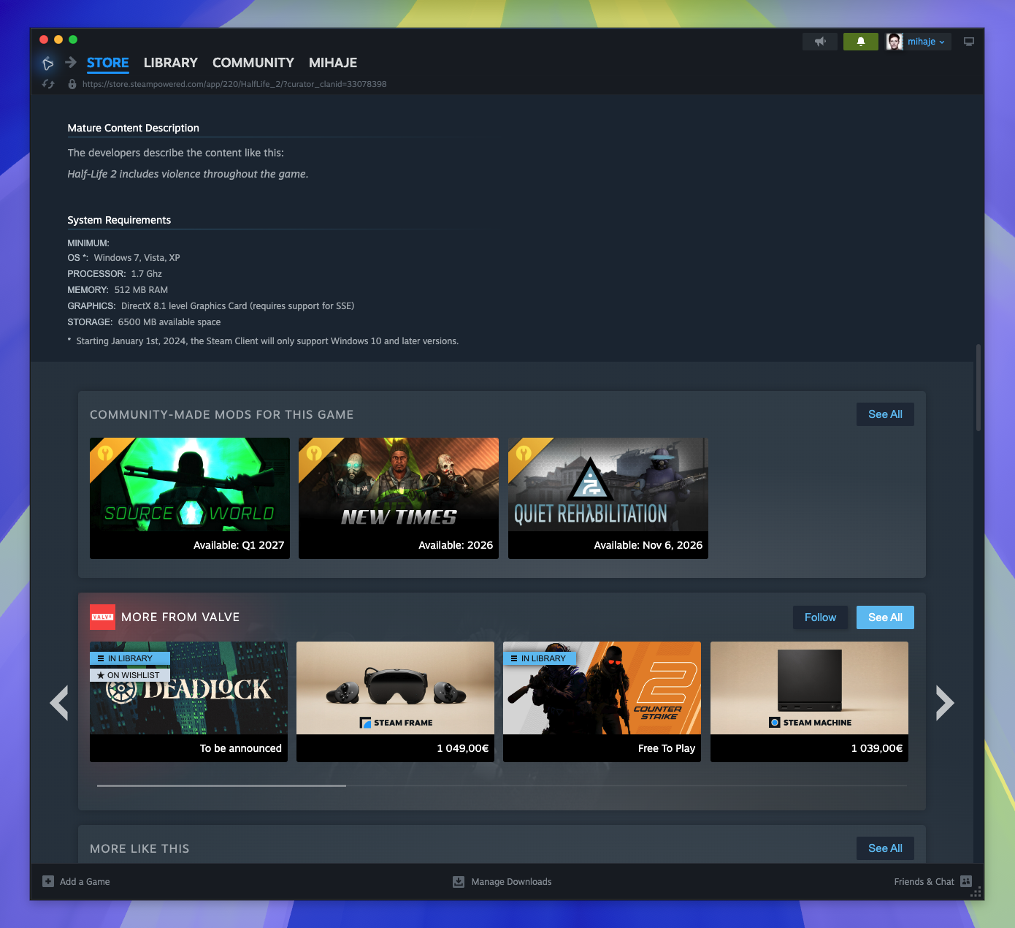Click the mod badge on Quiet Rehabilitation

pyautogui.click(x=524, y=453)
